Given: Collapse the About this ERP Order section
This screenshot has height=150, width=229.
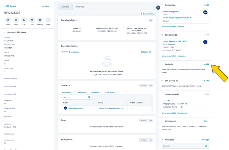Looking at the screenshot, I should coord(5,32).
